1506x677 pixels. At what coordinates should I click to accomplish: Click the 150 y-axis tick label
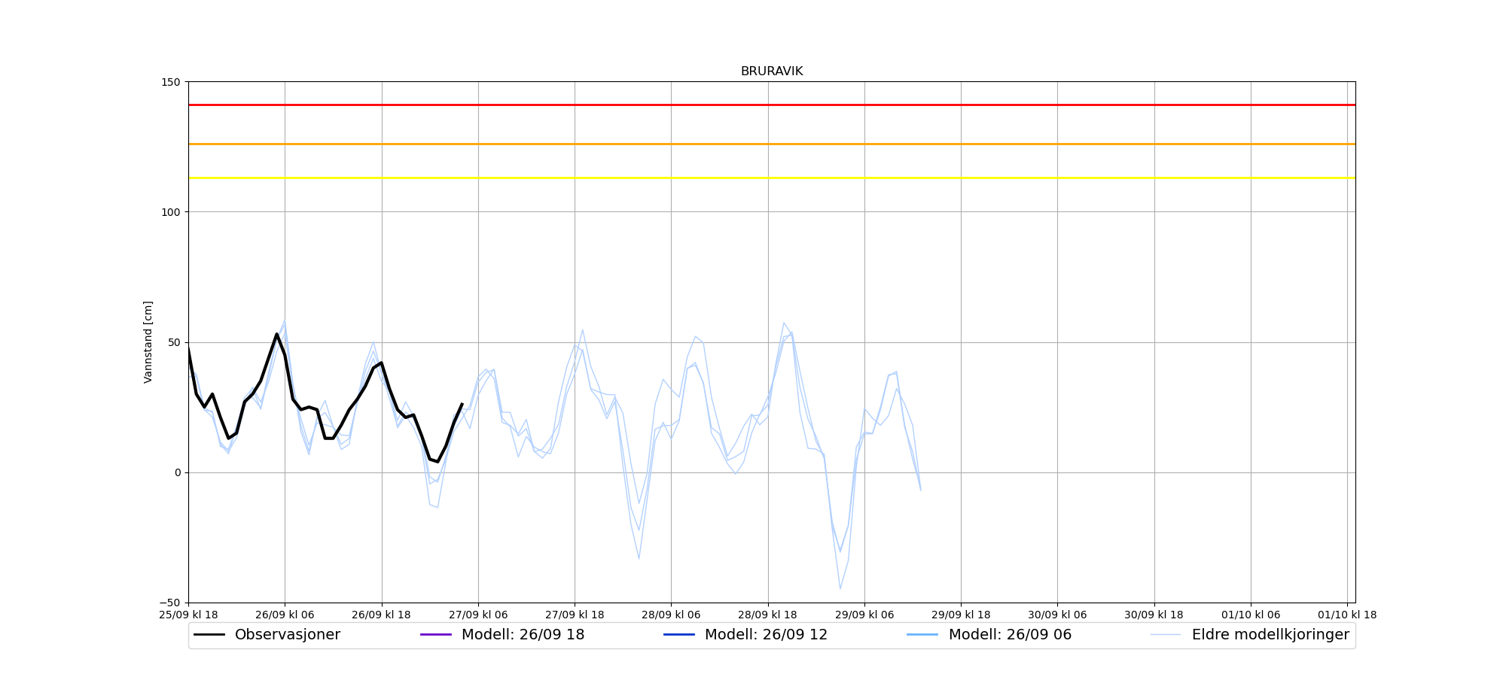pyautogui.click(x=171, y=82)
